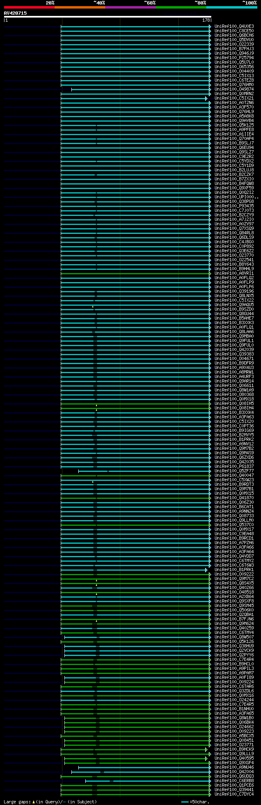
Task: Click hit label UniRef100_Q06611
Action: tap(234, 385)
